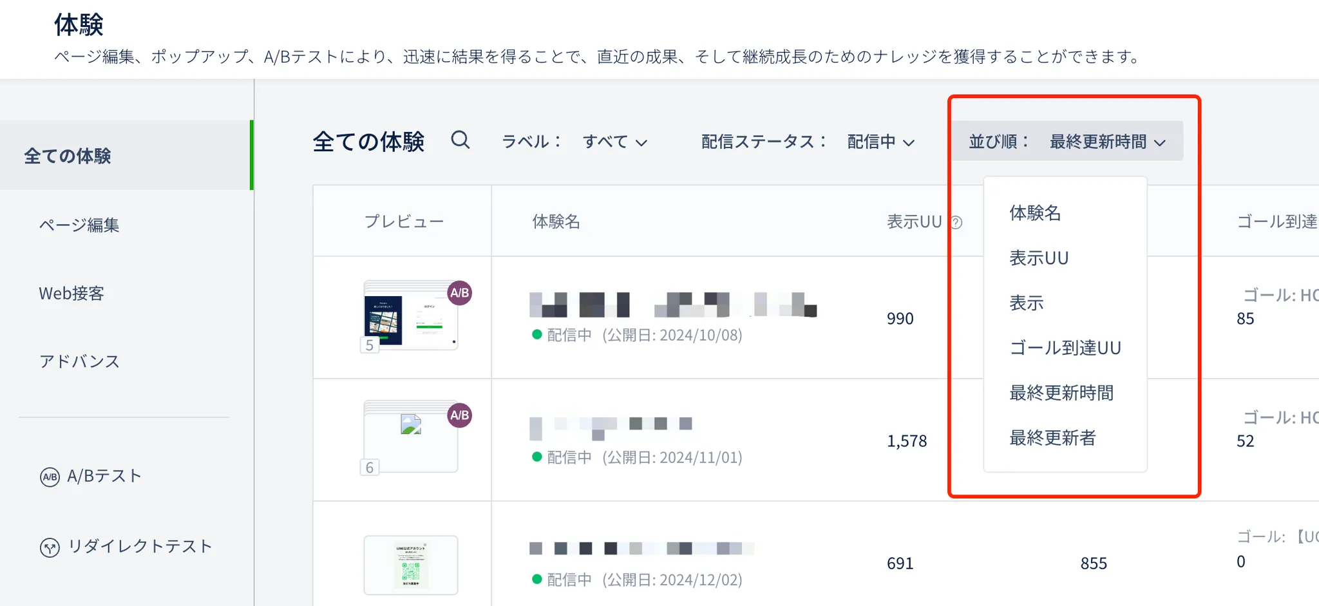The height and width of the screenshot is (606, 1319).
Task: Open the QR code experience thumbnail
Action: click(411, 565)
